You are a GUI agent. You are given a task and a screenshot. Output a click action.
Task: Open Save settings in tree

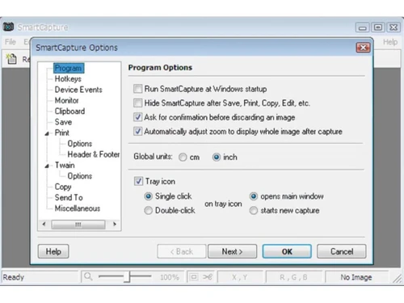pos(63,122)
